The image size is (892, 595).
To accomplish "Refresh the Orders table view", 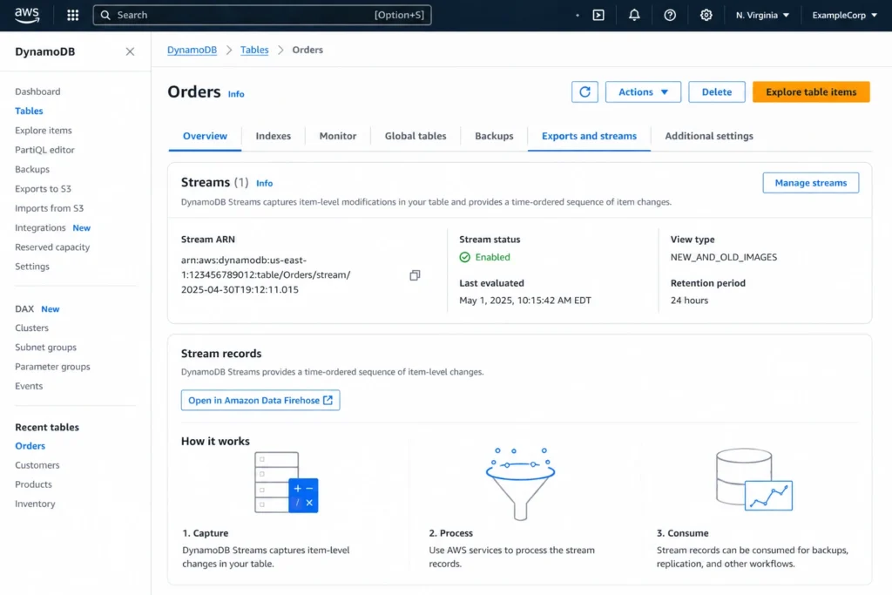I will click(585, 91).
